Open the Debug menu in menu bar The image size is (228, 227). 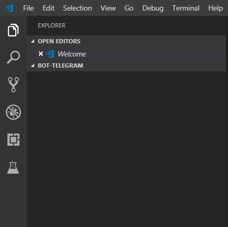tap(153, 8)
